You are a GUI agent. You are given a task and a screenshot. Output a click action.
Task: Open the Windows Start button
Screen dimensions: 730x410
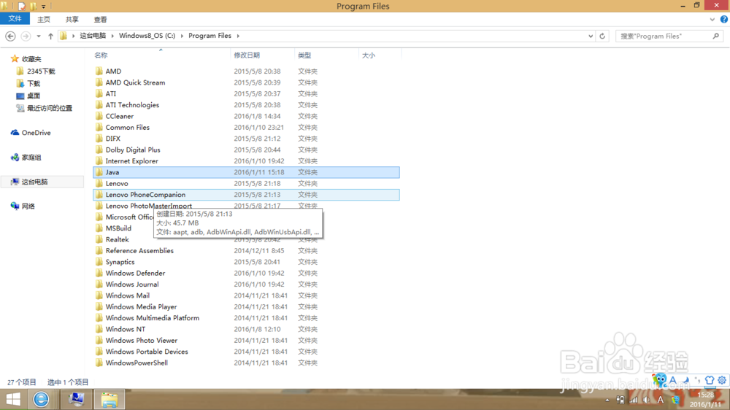click(13, 399)
